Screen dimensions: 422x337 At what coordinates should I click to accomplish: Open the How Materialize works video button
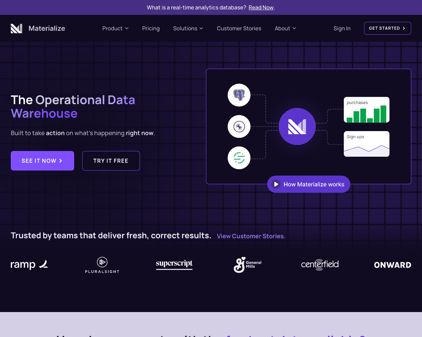pos(309,184)
